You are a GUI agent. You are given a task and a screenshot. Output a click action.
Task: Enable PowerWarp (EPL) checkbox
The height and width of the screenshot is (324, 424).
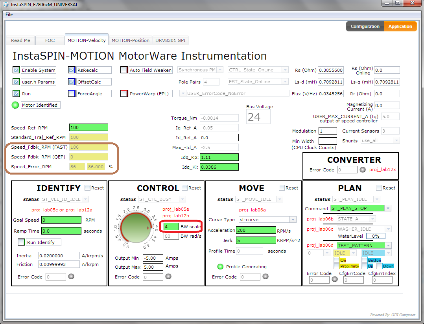124,94
